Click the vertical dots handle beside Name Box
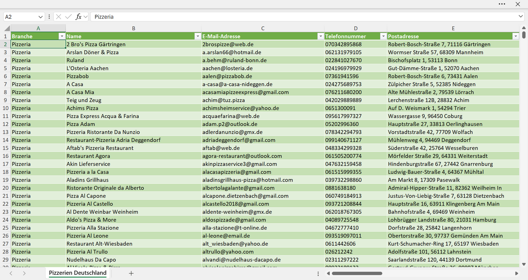Image resolution: width=528 pixels, height=280 pixels. [x=49, y=17]
